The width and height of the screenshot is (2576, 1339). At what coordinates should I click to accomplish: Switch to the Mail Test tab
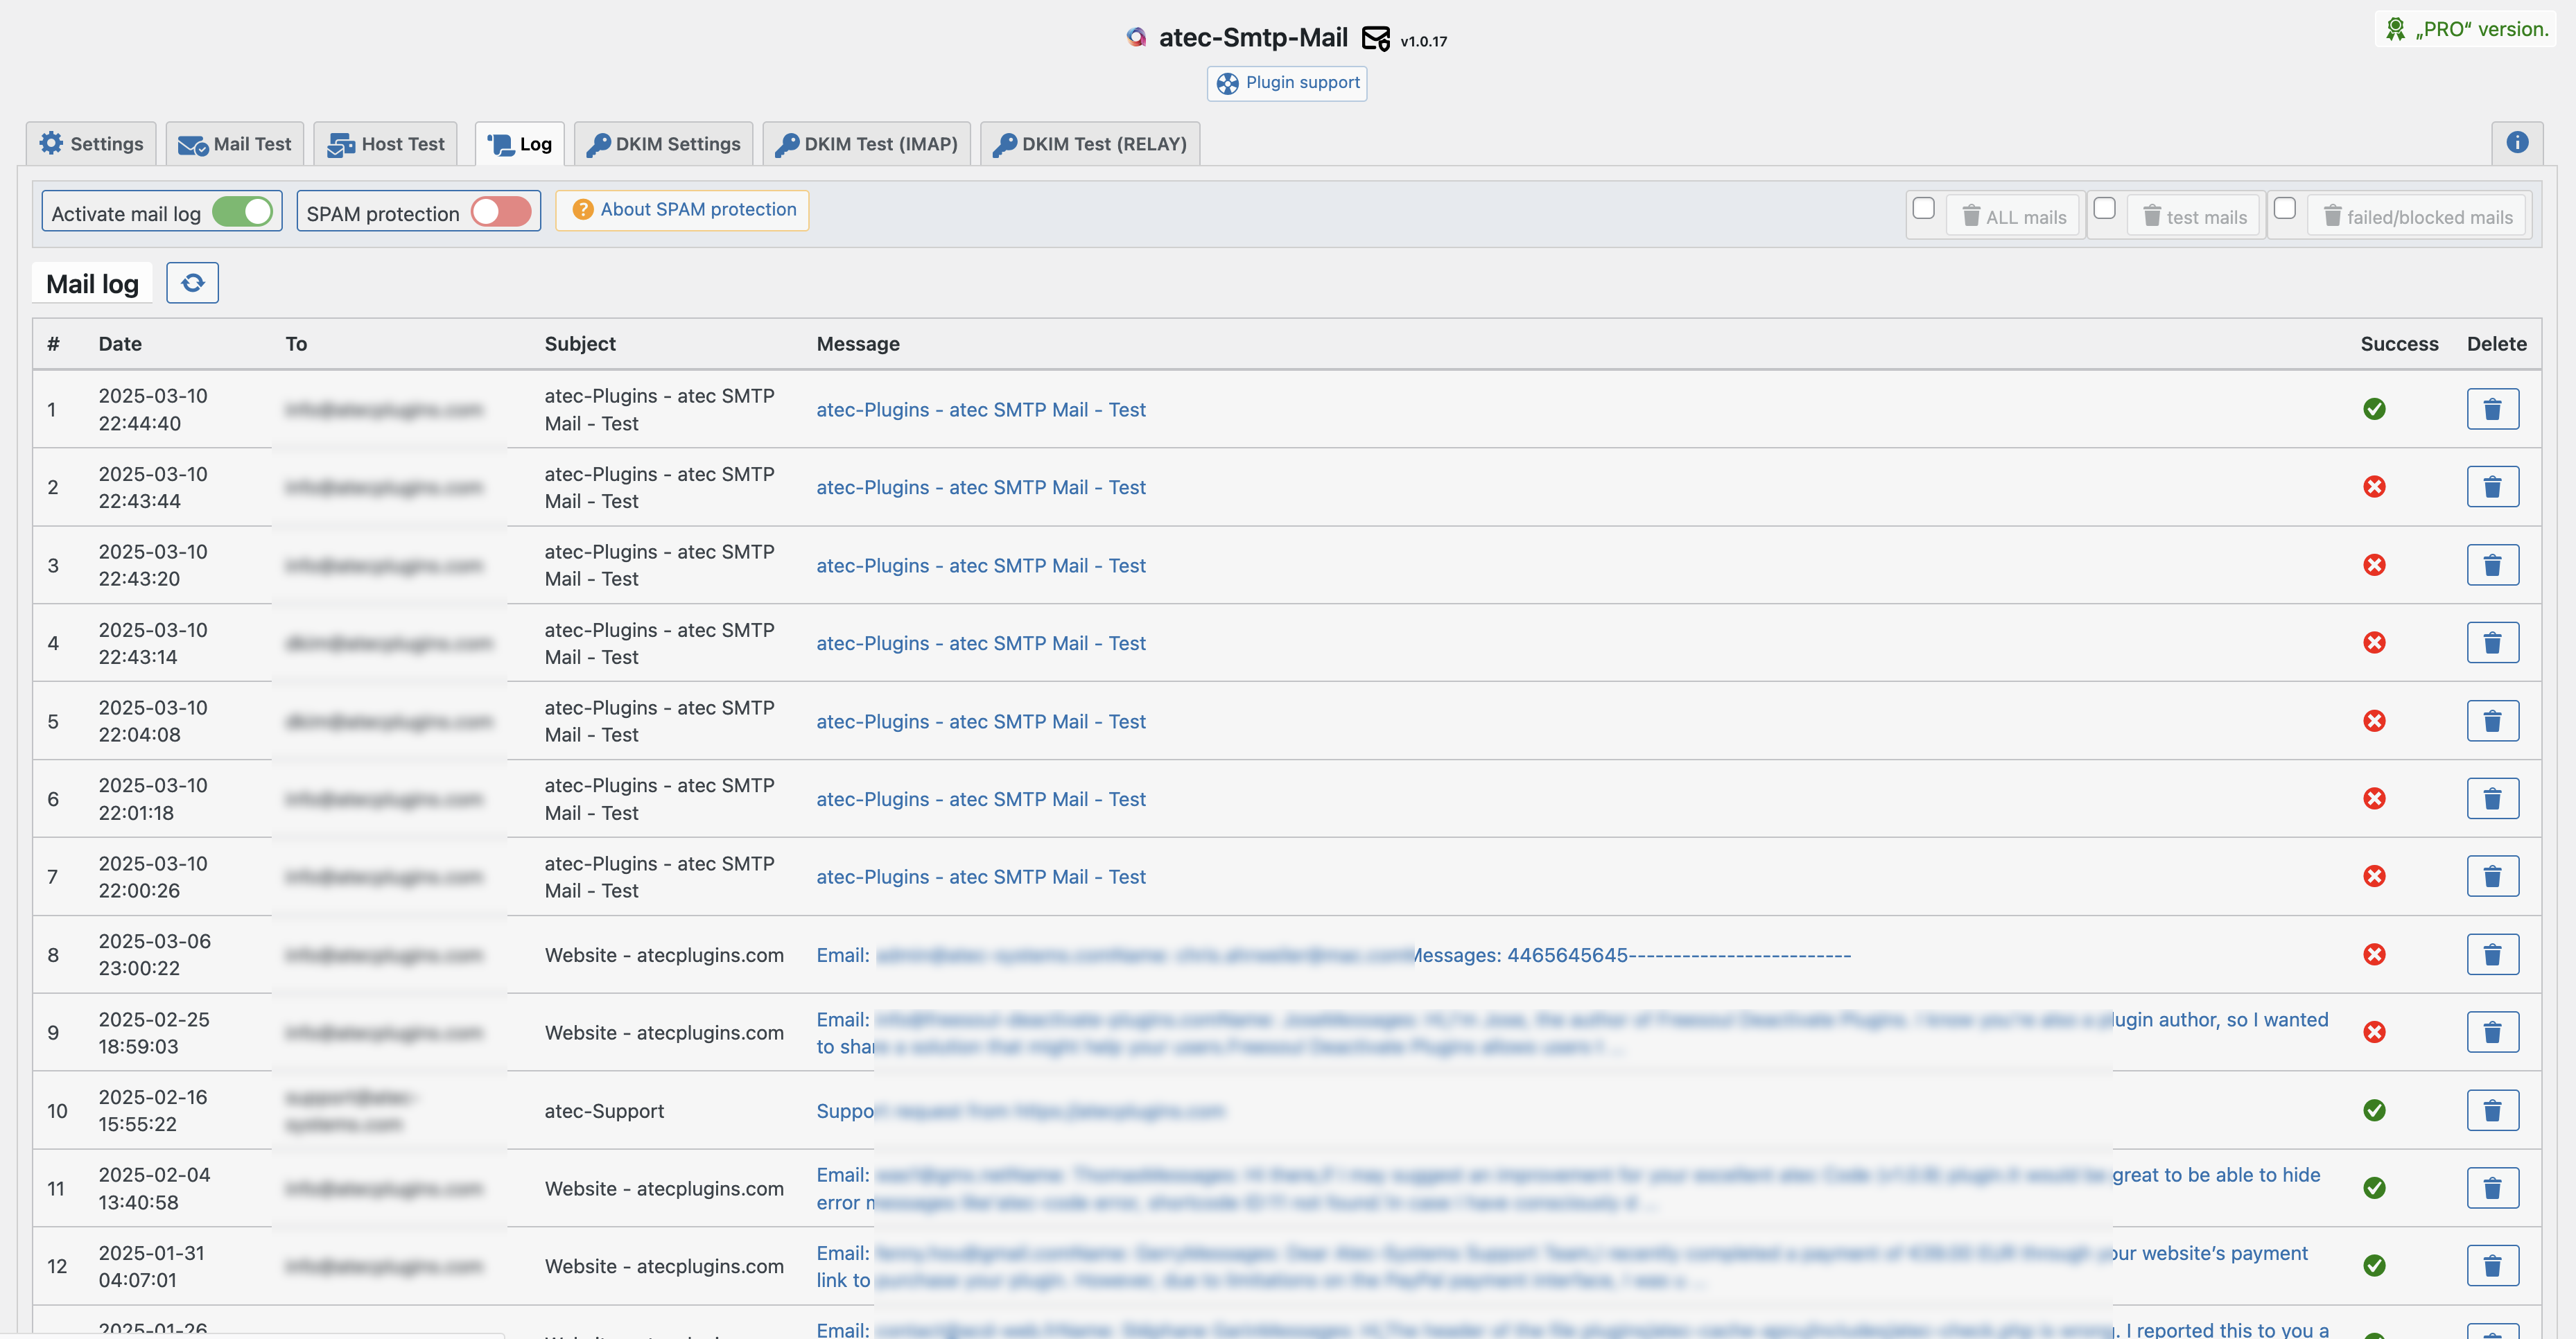tap(234, 144)
